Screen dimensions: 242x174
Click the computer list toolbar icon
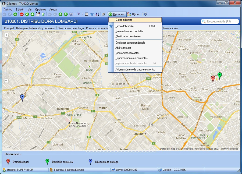tap(38, 14)
